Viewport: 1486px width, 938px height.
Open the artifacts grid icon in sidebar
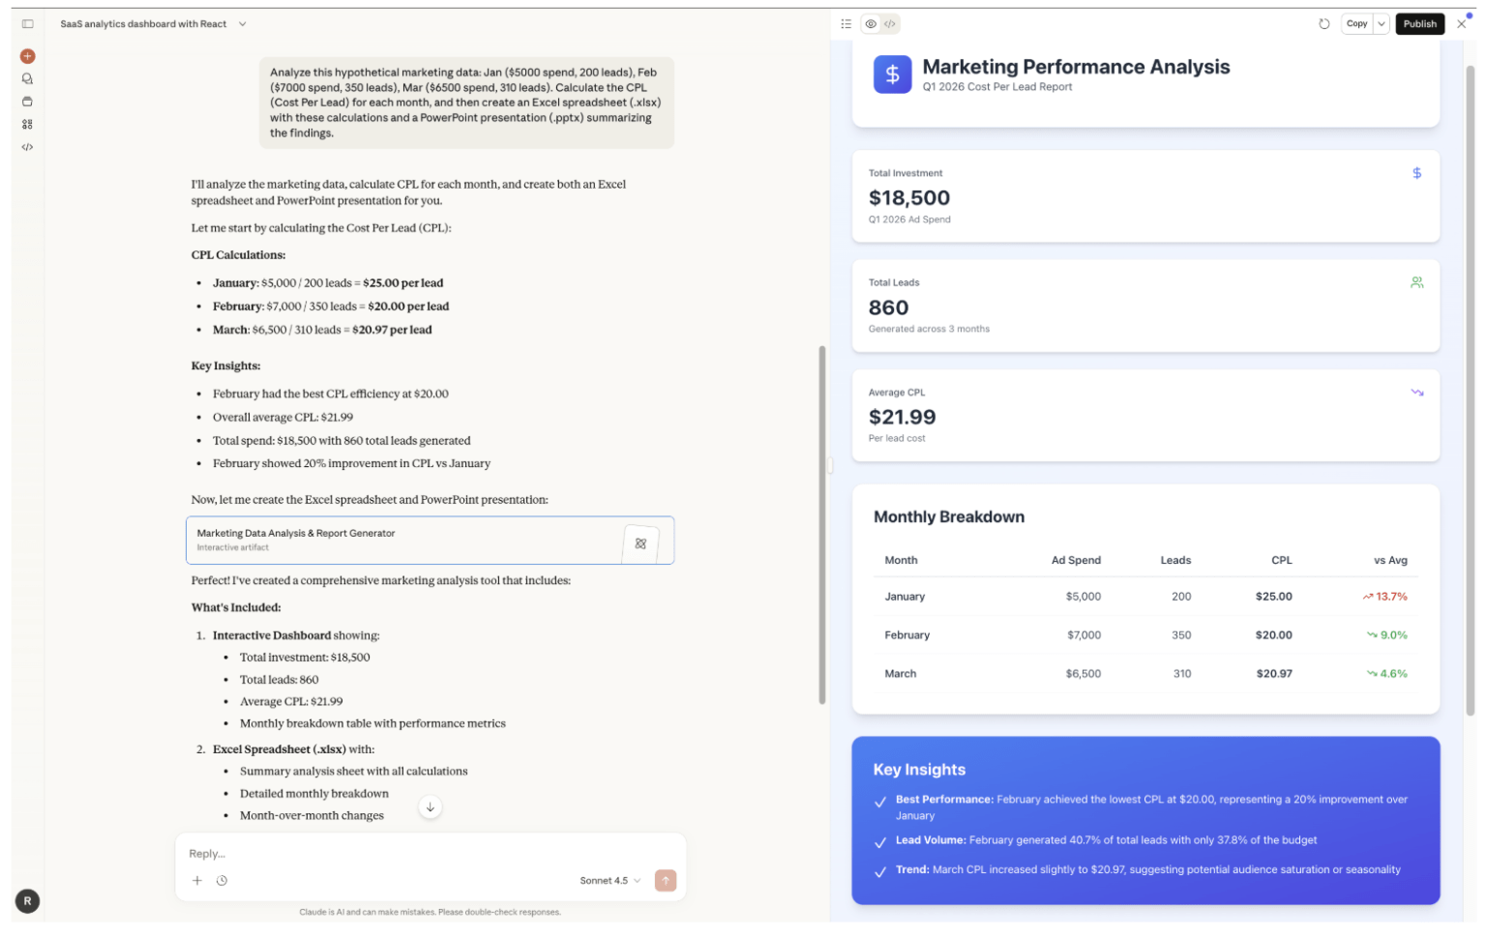coord(27,125)
